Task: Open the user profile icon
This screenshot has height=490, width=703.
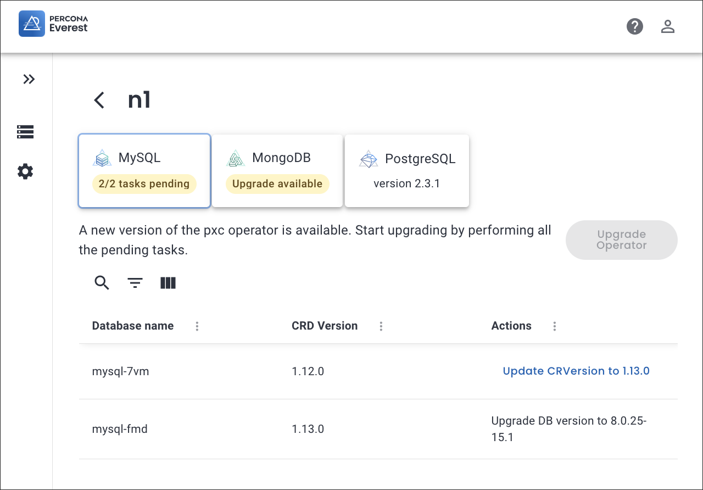Action: pyautogui.click(x=667, y=26)
